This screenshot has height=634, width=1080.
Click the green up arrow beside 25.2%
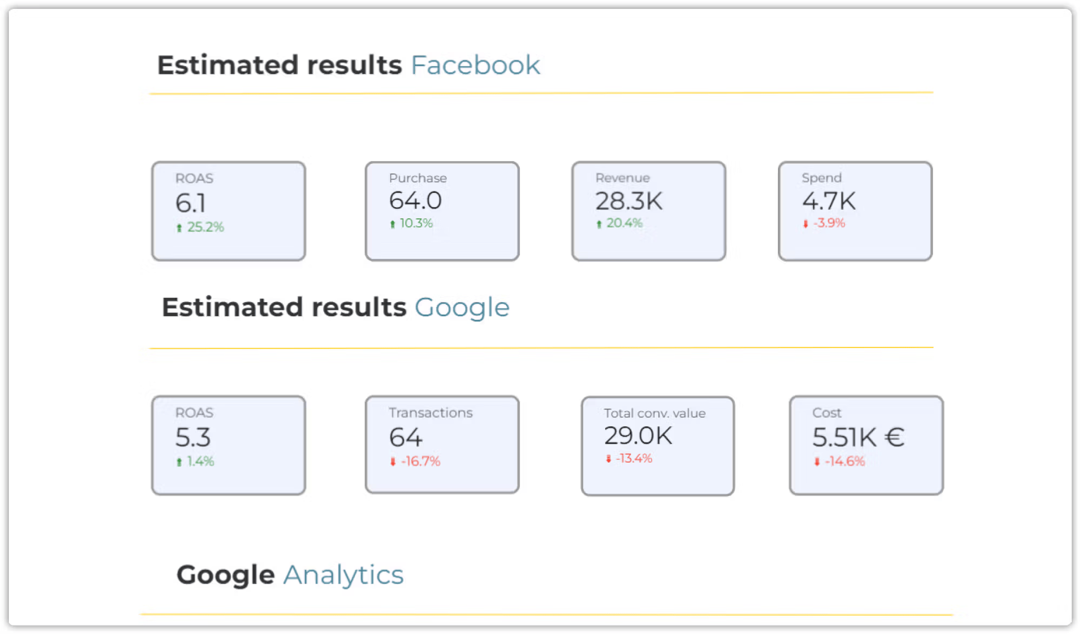179,228
